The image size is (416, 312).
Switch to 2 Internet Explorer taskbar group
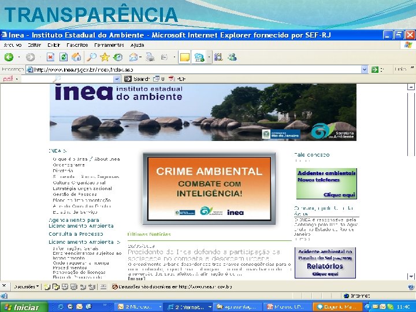tap(189, 307)
